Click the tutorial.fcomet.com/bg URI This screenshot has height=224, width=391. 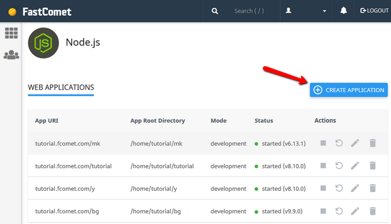point(67,211)
